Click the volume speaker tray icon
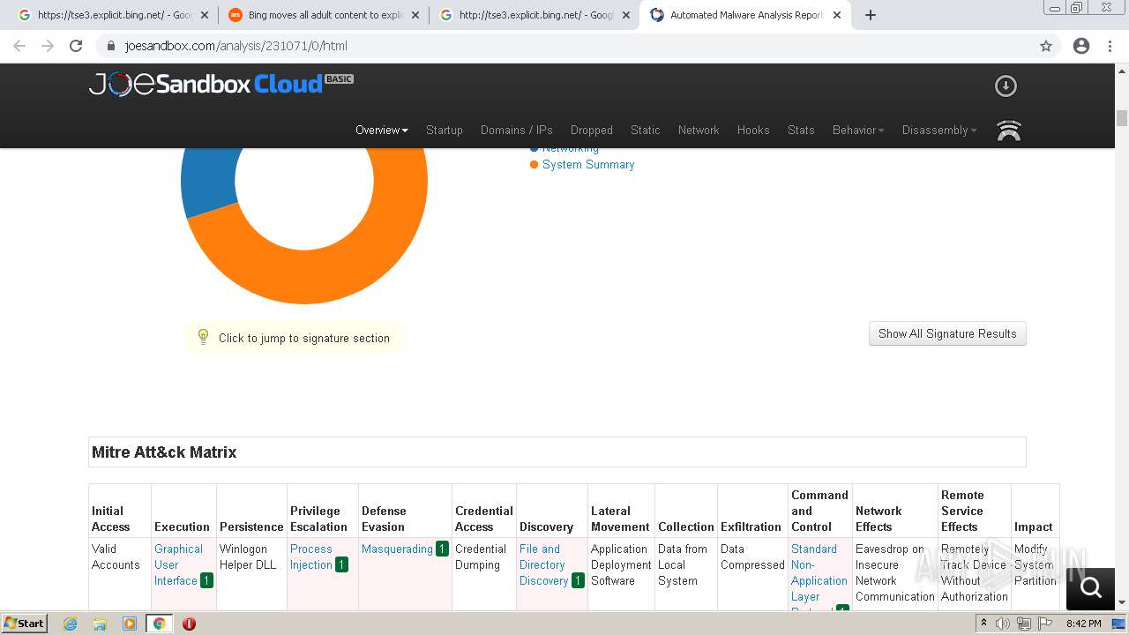 coord(1003,624)
